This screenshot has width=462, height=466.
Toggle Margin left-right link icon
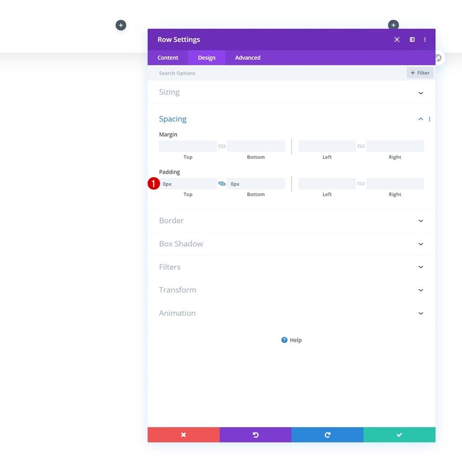coord(361,146)
